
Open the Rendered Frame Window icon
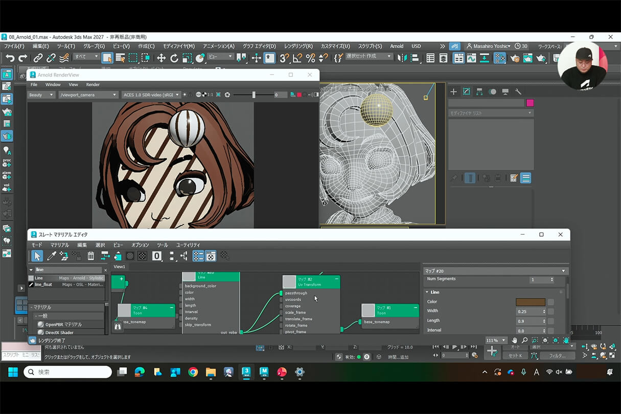click(x=527, y=58)
